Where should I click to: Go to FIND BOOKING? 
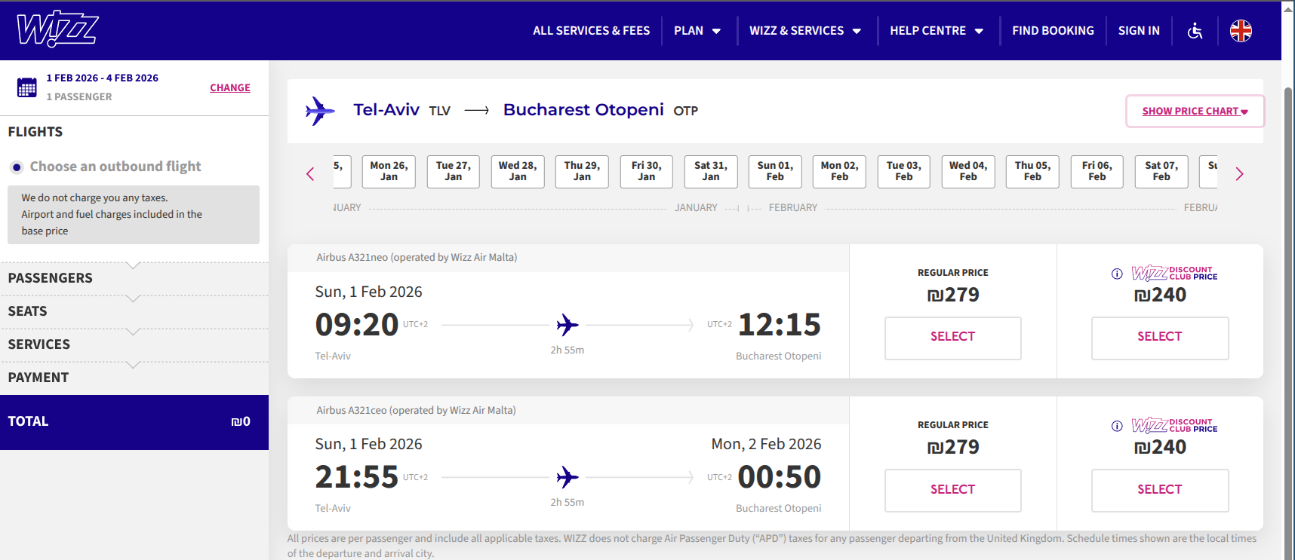point(1053,31)
